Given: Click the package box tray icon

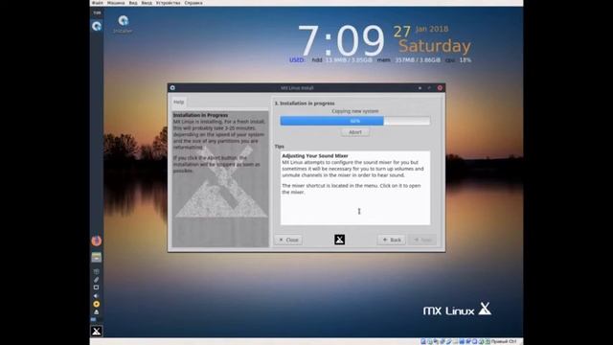Looking at the screenshot, I should point(96,271).
